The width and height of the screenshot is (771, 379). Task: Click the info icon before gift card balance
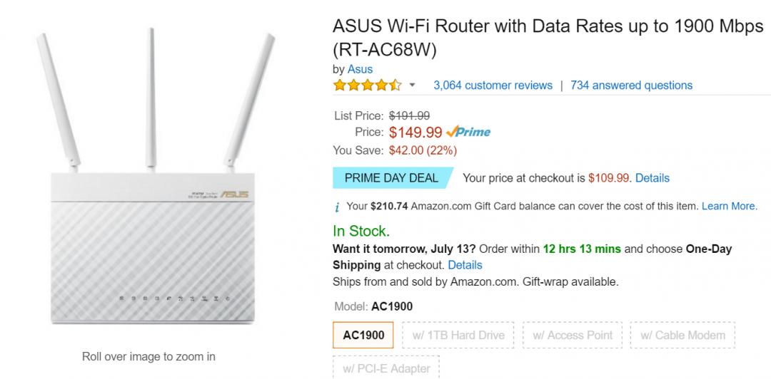tap(337, 207)
